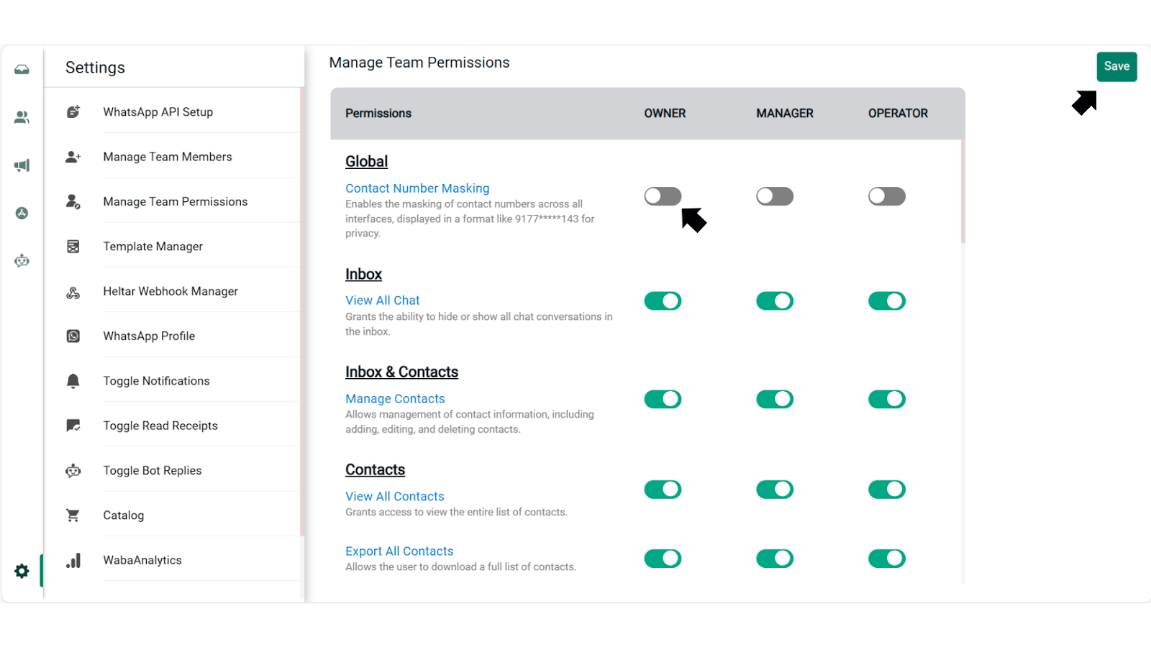Turn off Export All Contacts for Operator
The image size is (1151, 647).
click(x=886, y=559)
